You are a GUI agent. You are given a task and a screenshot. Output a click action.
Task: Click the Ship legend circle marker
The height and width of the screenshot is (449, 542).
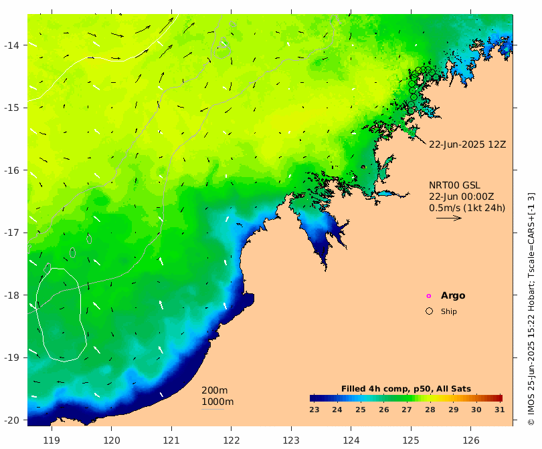click(429, 311)
